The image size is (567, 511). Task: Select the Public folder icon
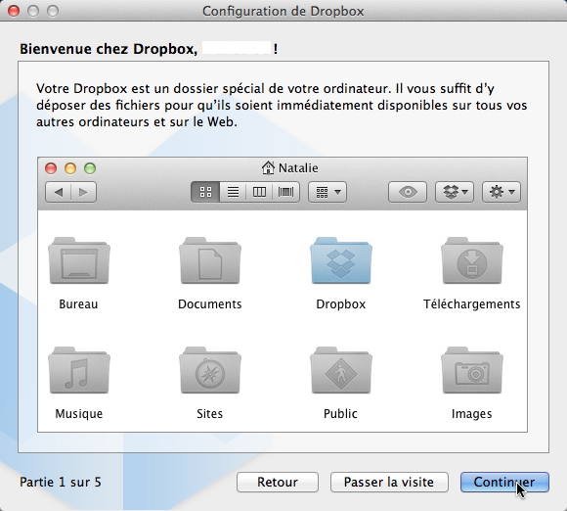[x=341, y=370]
